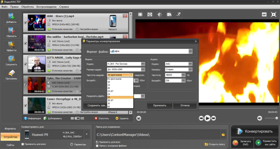Open the Воспроизведение menu
This screenshot has height=149, width=280.
pos(46,7)
